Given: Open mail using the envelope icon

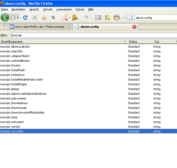Looking at the screenshot, I should pyautogui.click(x=98, y=18).
